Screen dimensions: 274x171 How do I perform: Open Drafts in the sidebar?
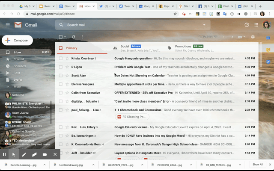[26, 80]
